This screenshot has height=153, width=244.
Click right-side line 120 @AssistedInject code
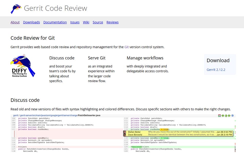point(140,147)
